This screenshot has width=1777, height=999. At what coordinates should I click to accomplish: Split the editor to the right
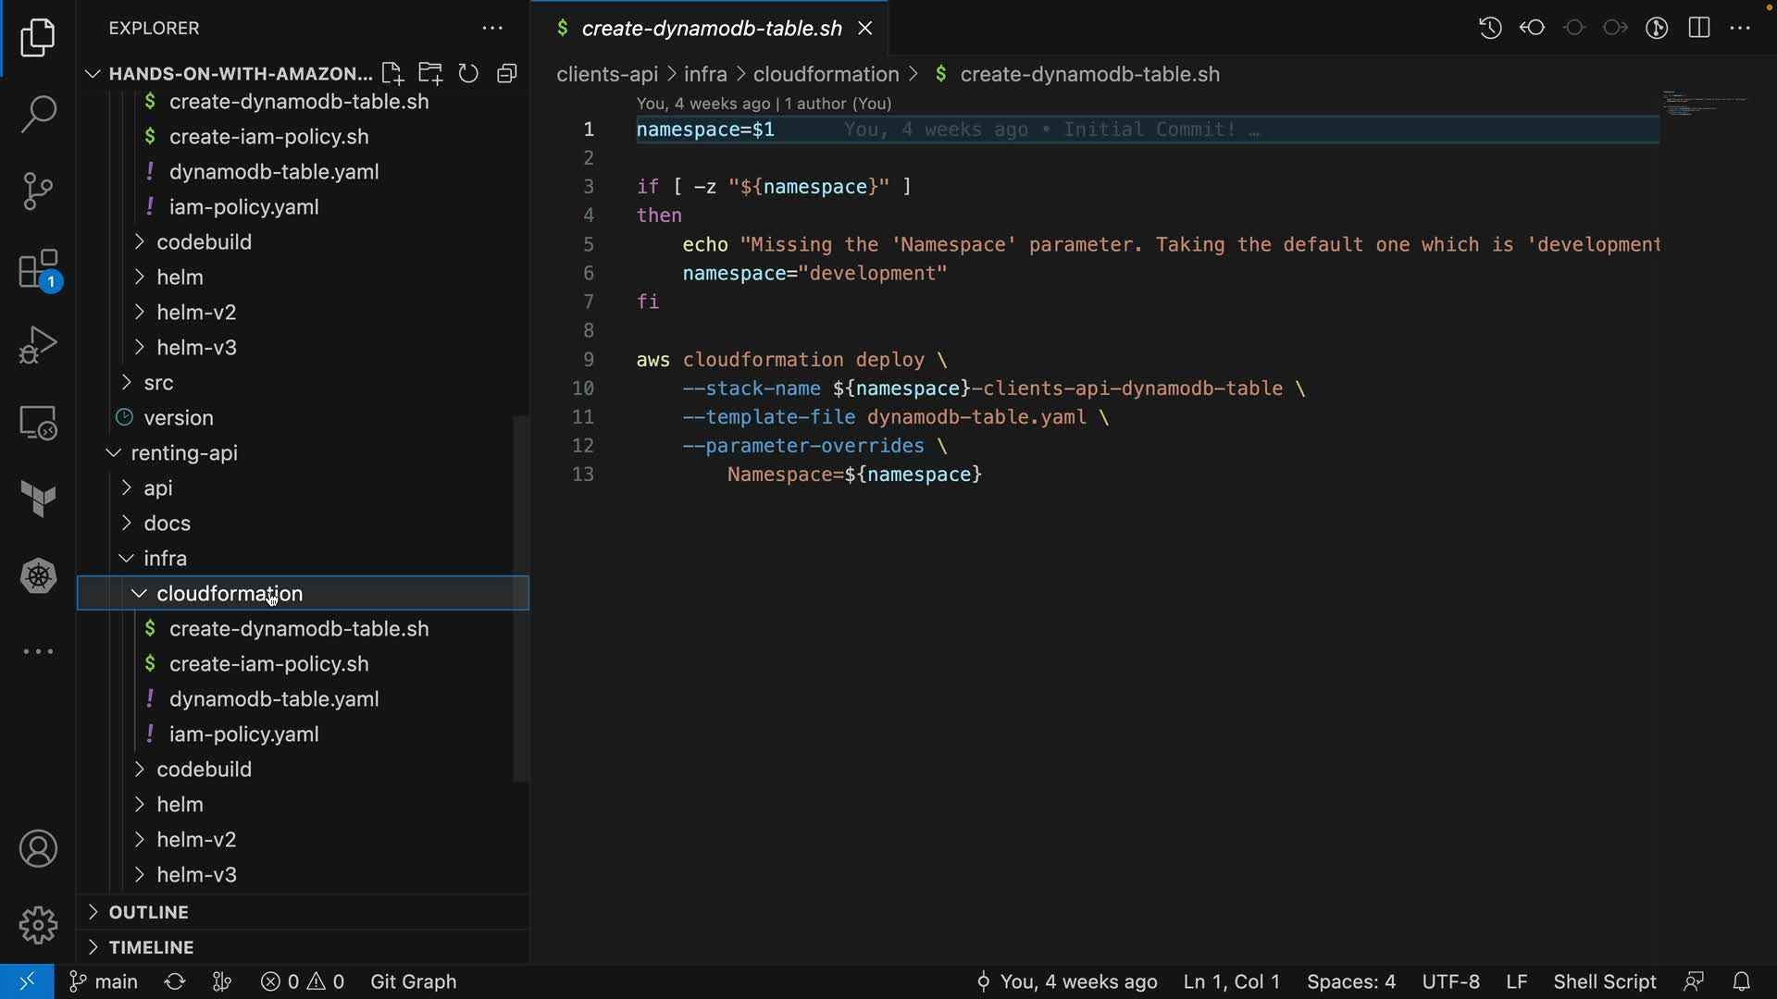tap(1699, 28)
